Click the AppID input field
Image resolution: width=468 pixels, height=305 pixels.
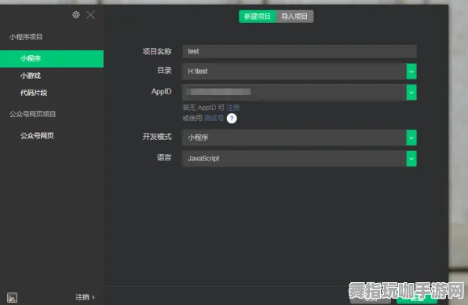pos(294,92)
